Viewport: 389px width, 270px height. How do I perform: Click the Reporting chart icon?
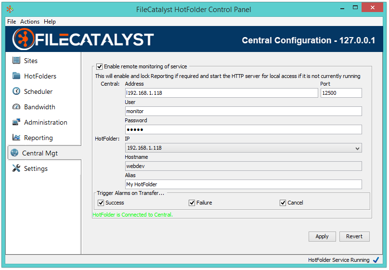pyautogui.click(x=16, y=138)
